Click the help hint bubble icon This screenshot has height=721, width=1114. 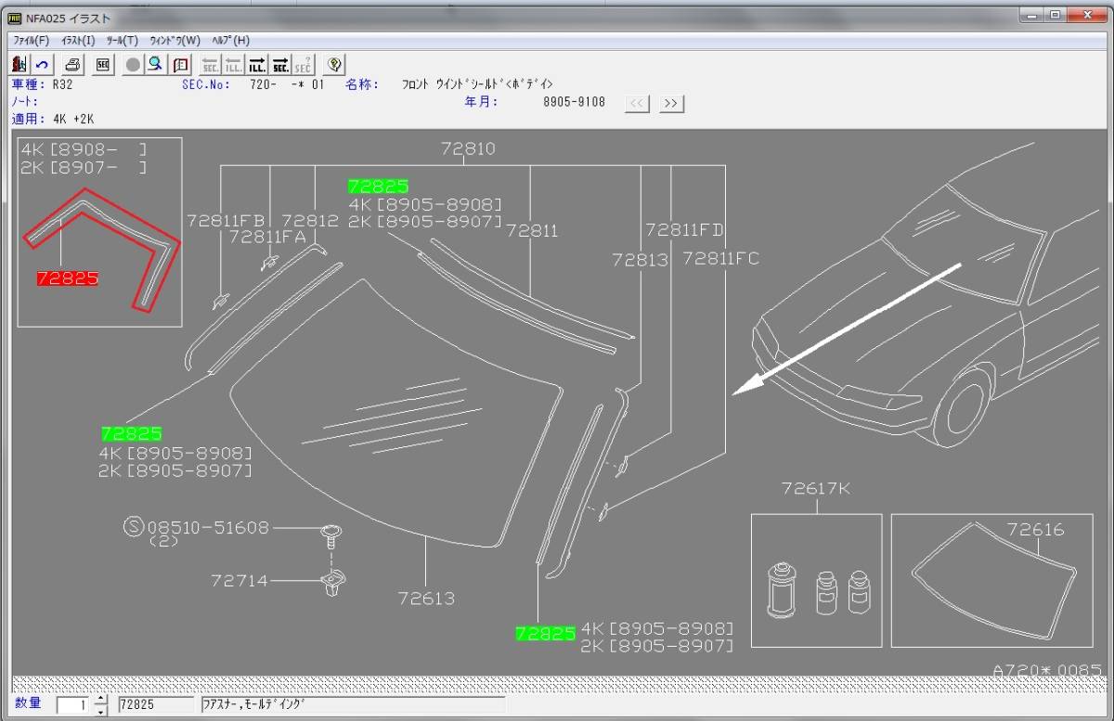point(334,64)
